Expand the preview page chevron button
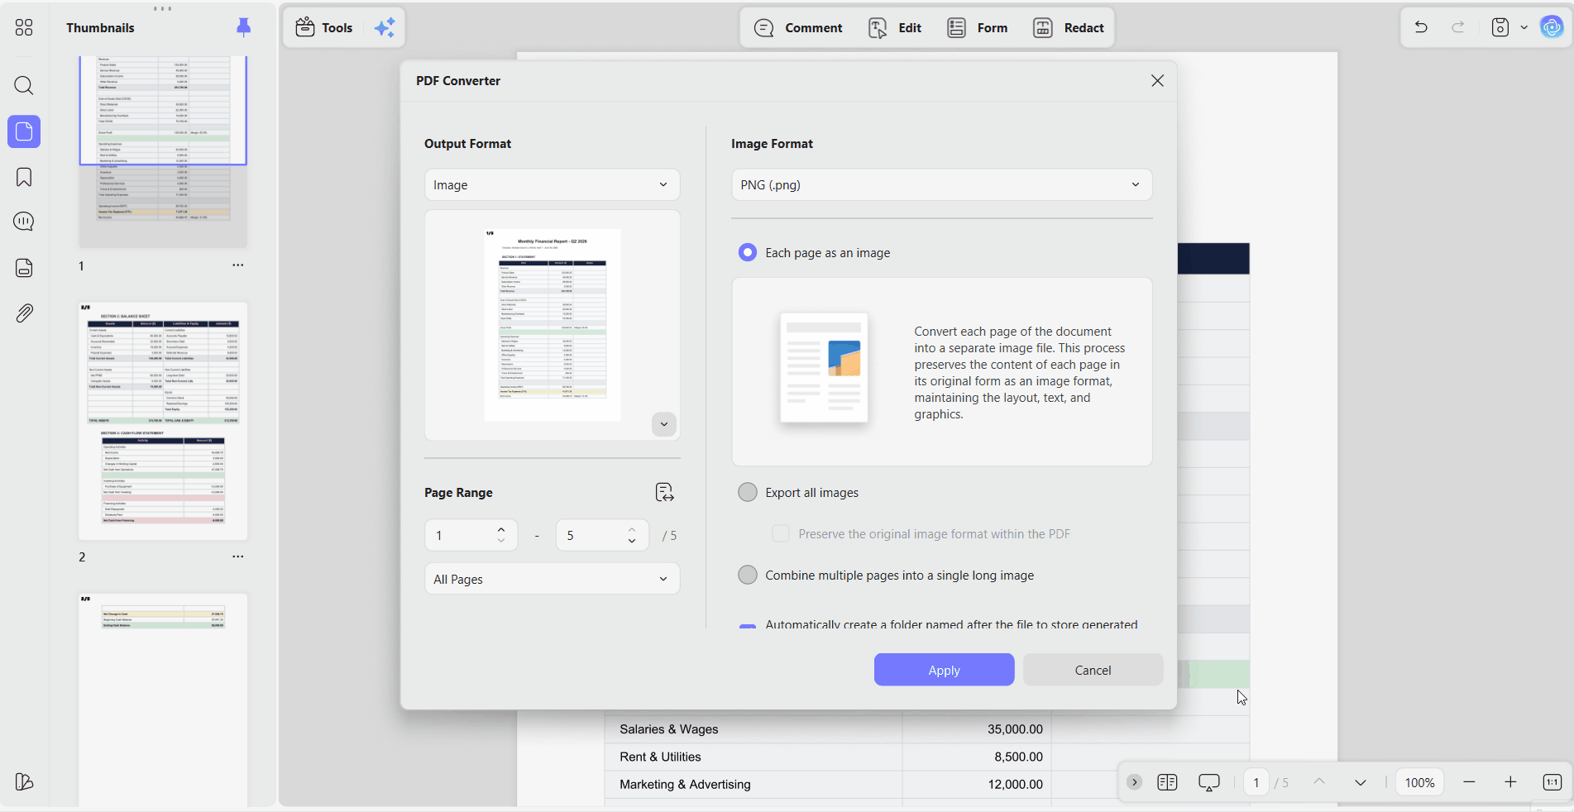 click(x=663, y=424)
